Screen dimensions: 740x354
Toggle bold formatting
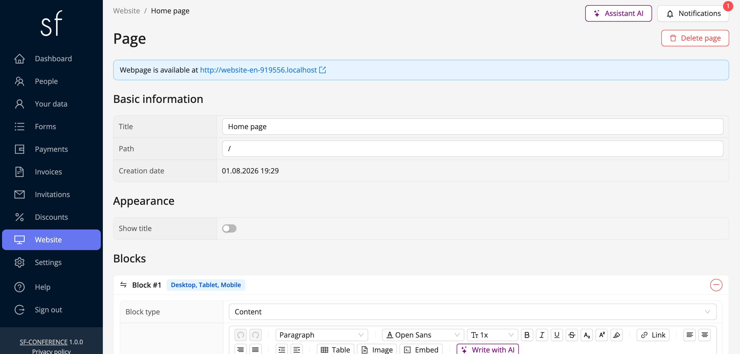coord(527,335)
